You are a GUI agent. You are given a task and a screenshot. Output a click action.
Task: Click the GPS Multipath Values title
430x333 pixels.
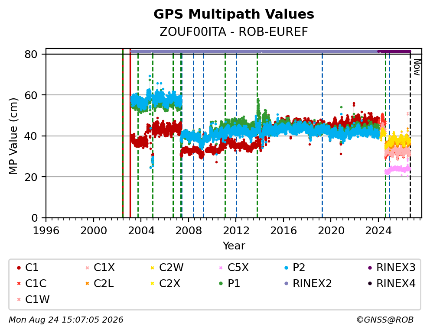click(234, 14)
